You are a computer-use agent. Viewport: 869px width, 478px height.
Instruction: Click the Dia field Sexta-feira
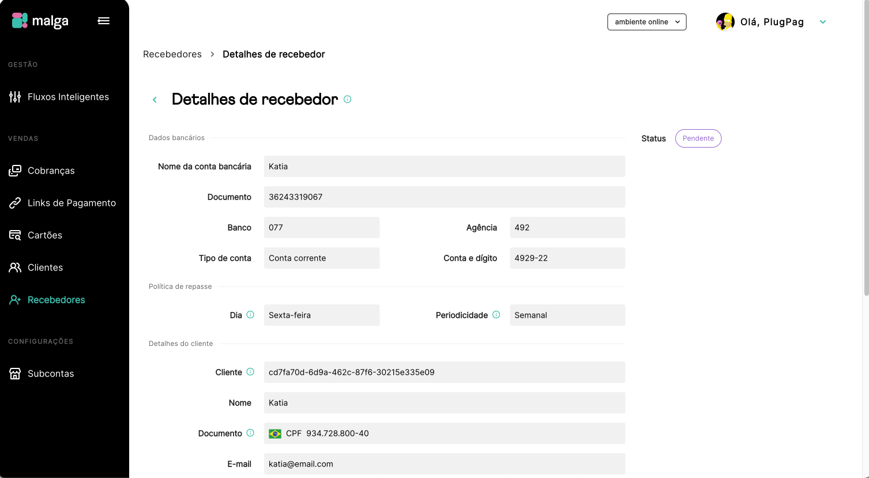point(322,315)
